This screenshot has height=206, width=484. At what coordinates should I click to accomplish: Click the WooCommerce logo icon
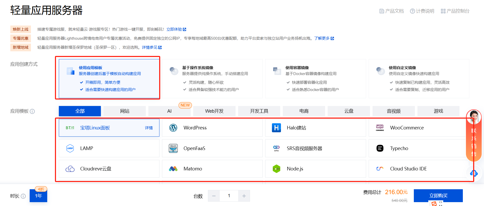click(380, 128)
